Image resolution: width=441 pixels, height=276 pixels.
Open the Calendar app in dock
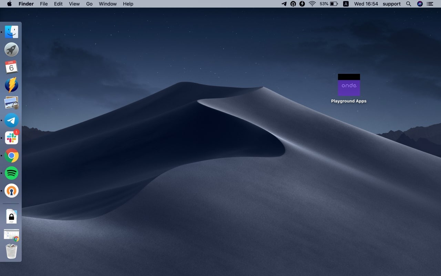pyautogui.click(x=11, y=67)
